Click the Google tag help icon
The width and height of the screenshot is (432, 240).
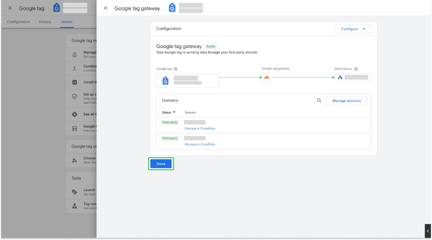point(175,69)
